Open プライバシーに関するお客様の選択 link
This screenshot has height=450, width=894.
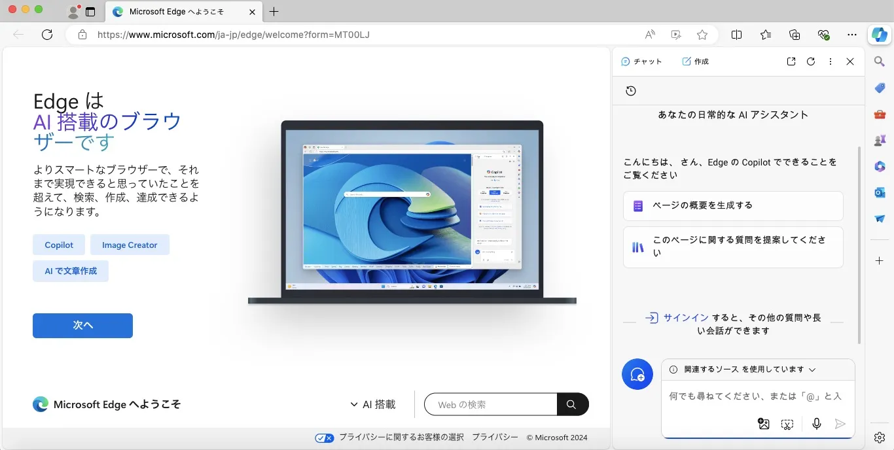pyautogui.click(x=401, y=438)
